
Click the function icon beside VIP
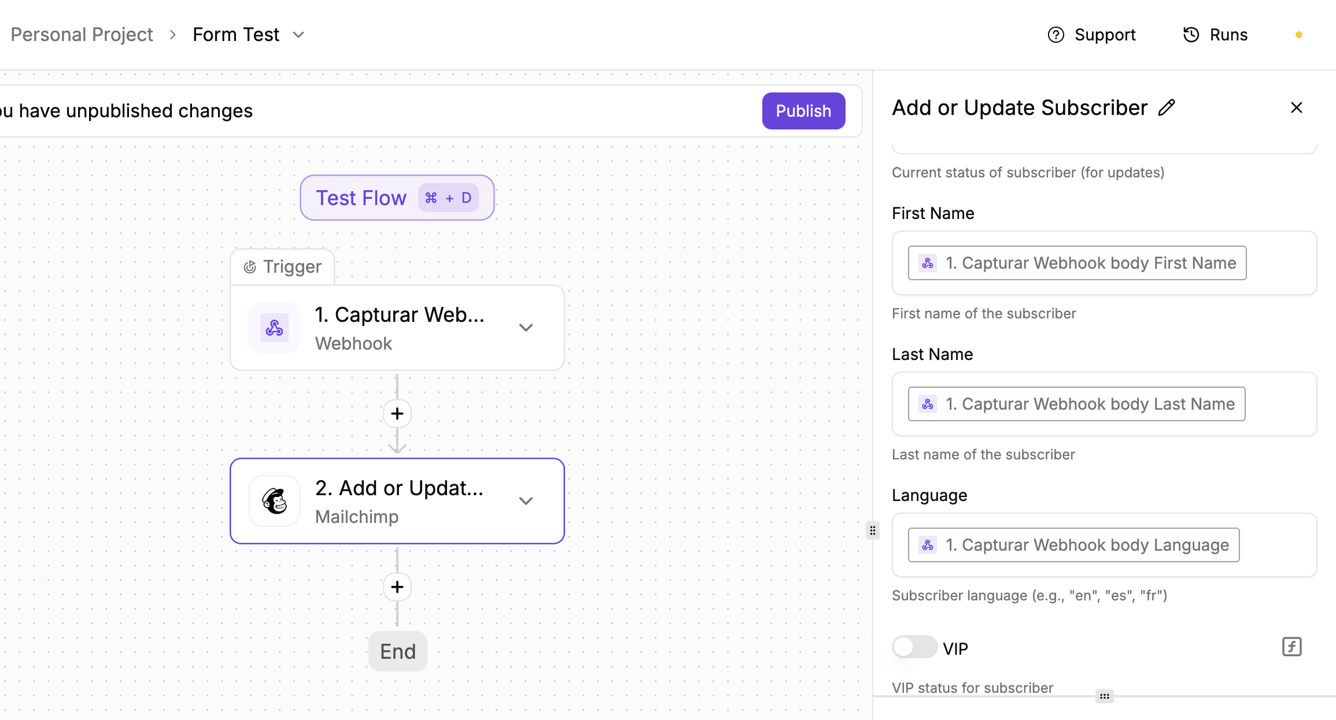click(1291, 647)
